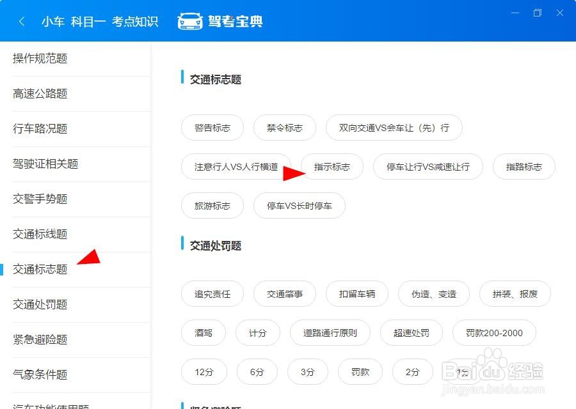
Task: Click the 旅游标志 tag
Action: [x=212, y=206]
